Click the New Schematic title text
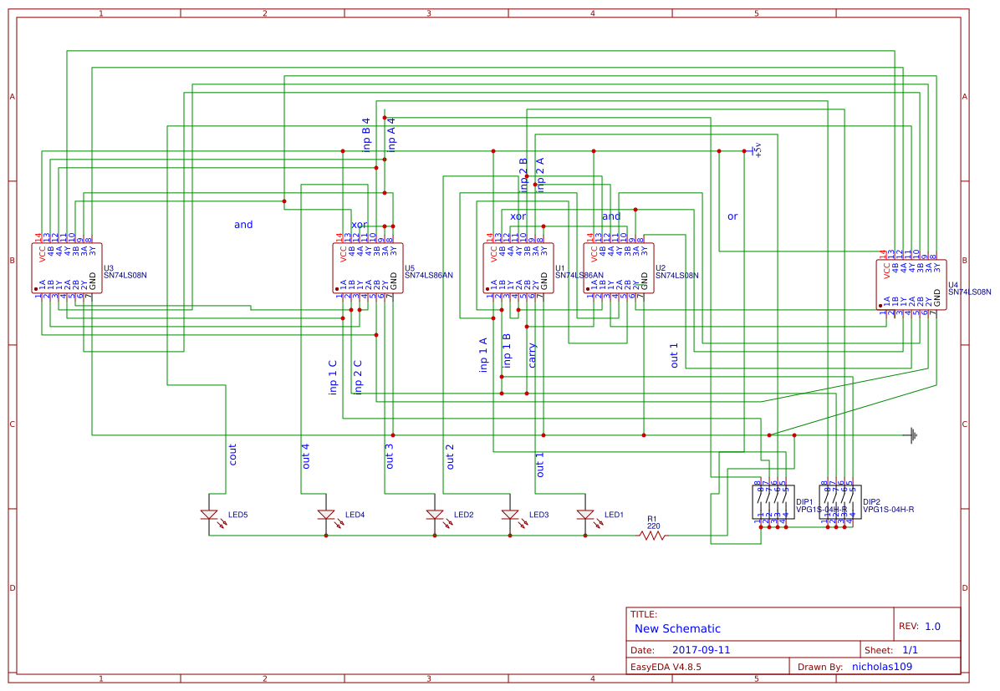Viewport: 1000px width, 691px height. pyautogui.click(x=676, y=628)
